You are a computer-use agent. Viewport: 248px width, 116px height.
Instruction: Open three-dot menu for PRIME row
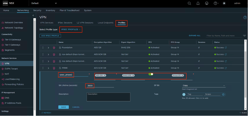43,68
